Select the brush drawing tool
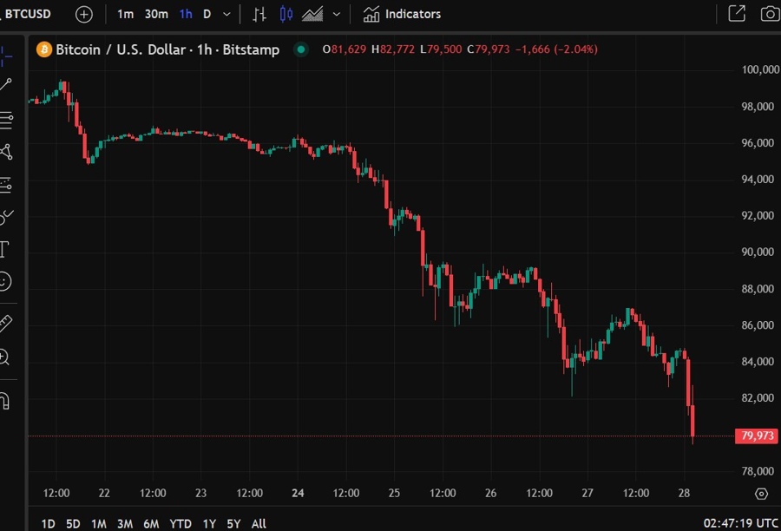The height and width of the screenshot is (531, 781). (6, 217)
